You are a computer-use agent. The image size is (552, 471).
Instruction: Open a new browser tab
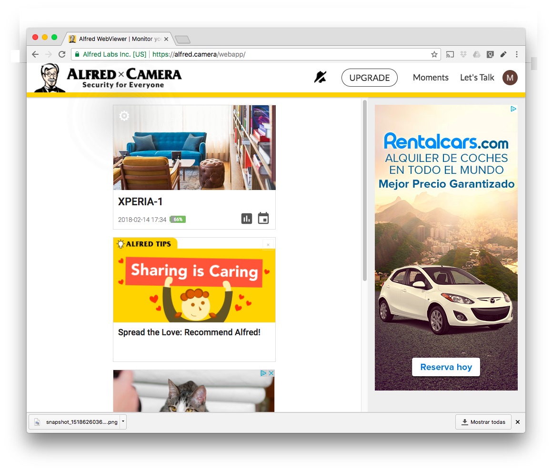coord(182,39)
